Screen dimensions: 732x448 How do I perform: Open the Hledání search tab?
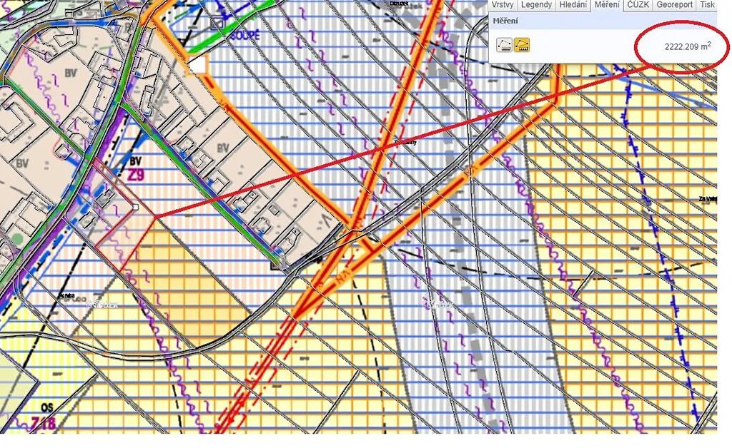point(573,5)
